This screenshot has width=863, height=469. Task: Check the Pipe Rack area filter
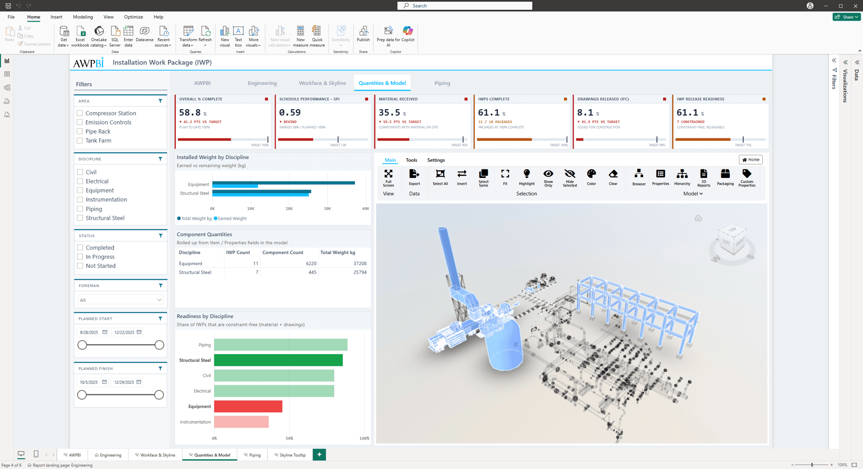pyautogui.click(x=80, y=131)
